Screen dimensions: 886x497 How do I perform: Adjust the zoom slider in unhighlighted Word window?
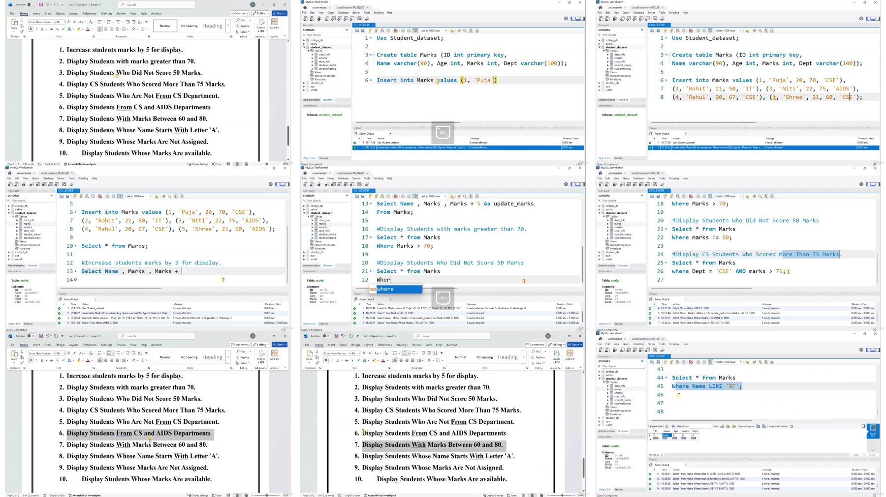click(x=266, y=164)
